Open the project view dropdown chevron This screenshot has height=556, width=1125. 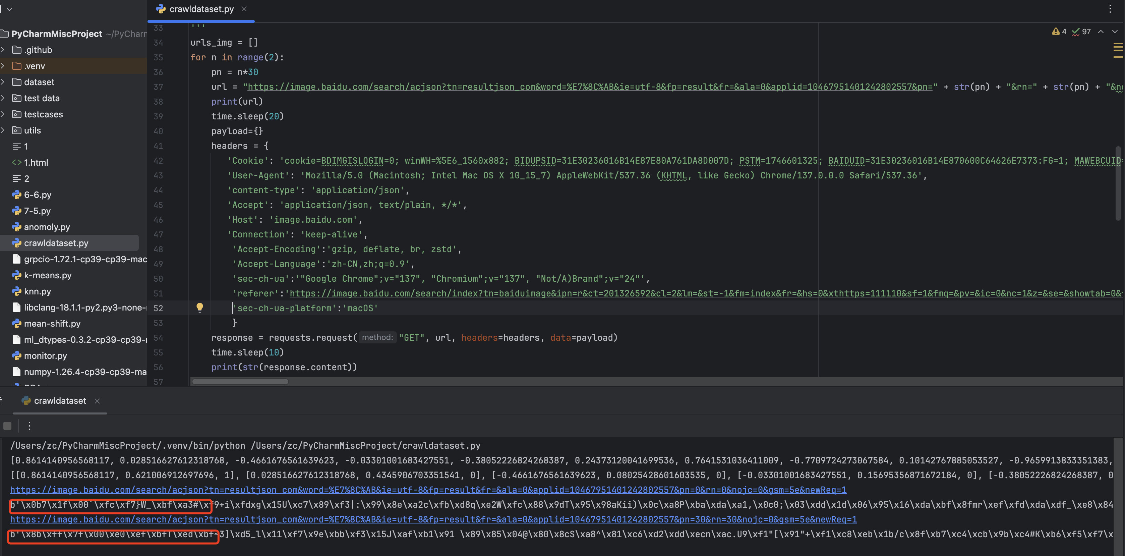pos(9,9)
